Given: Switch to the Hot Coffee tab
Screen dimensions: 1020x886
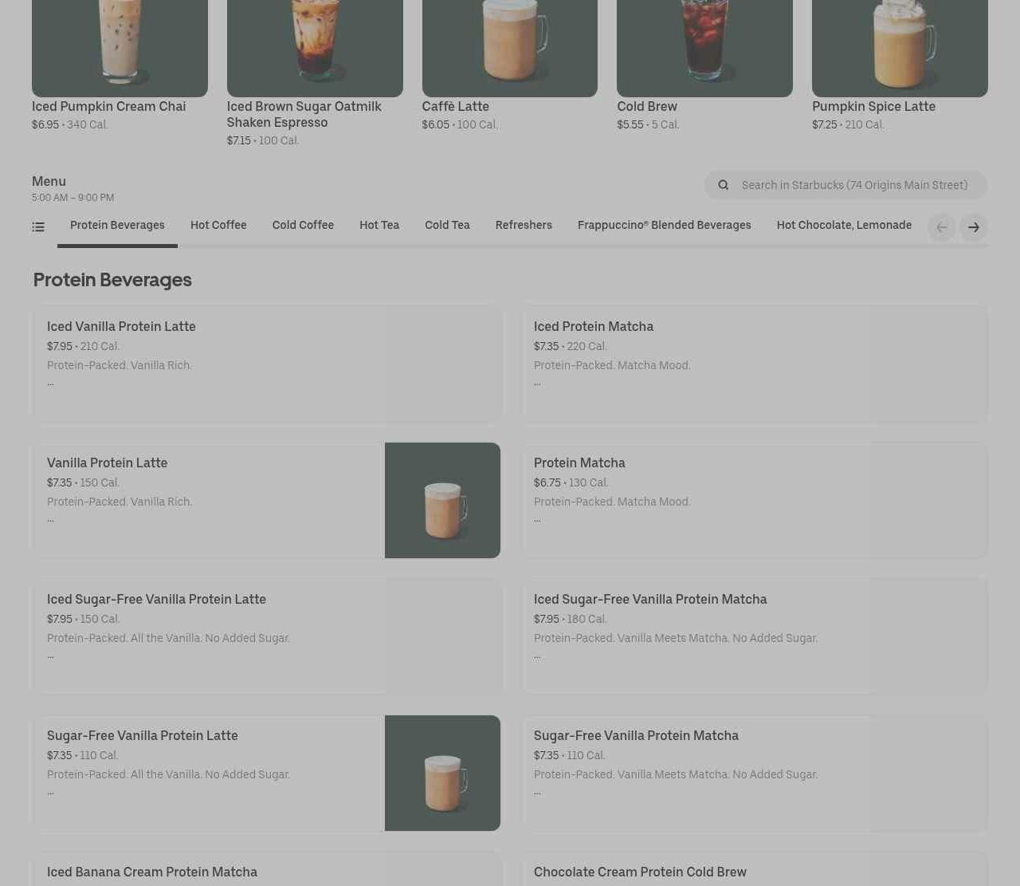Looking at the screenshot, I should click(218, 226).
